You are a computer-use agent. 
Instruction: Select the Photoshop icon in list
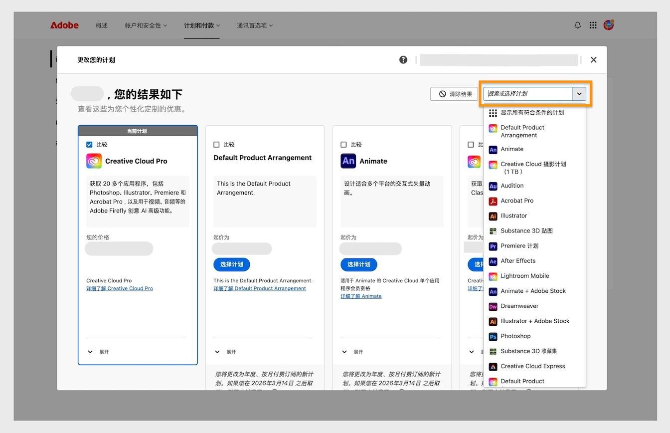(493, 336)
